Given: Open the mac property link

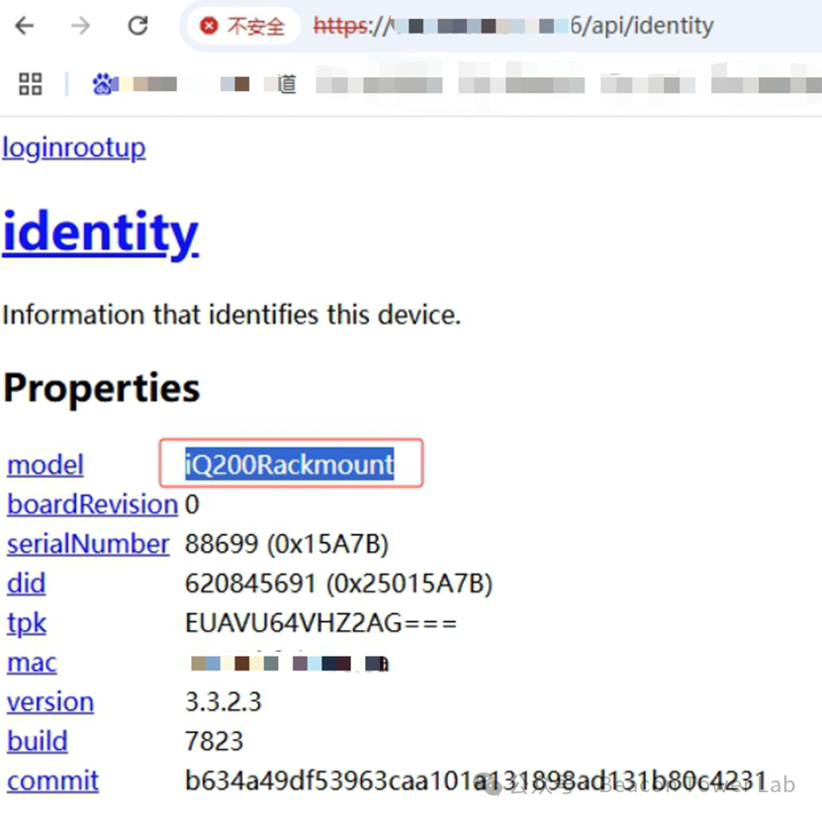Looking at the screenshot, I should click(32, 663).
